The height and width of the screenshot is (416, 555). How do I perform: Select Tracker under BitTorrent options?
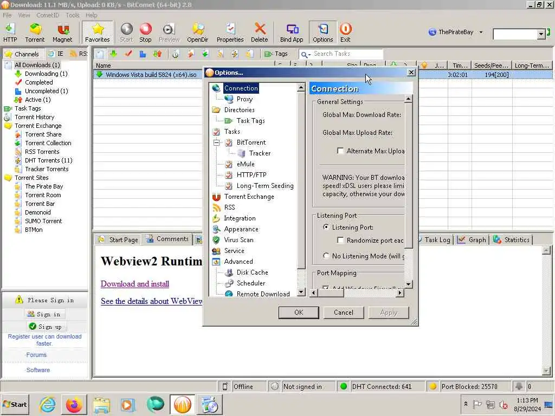(260, 153)
